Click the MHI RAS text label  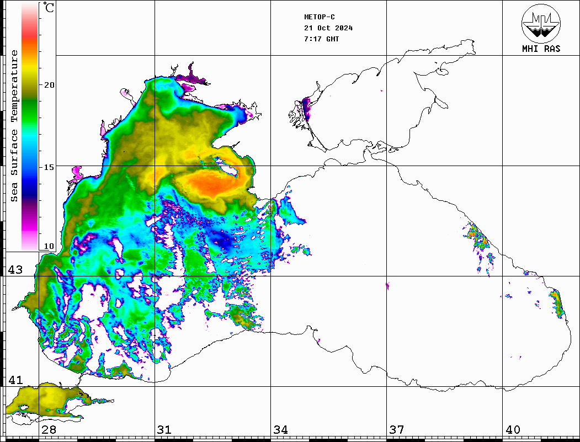[x=541, y=49]
